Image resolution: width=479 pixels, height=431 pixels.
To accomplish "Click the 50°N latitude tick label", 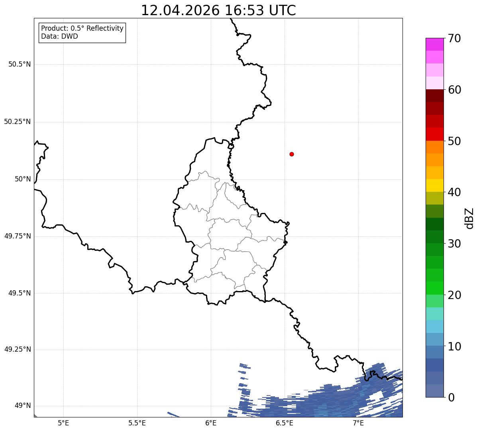I will [23, 179].
